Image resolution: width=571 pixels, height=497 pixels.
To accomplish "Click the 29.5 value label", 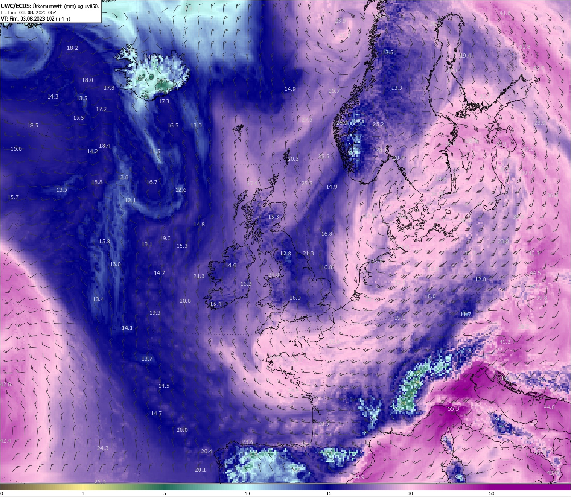I will [323, 423].
